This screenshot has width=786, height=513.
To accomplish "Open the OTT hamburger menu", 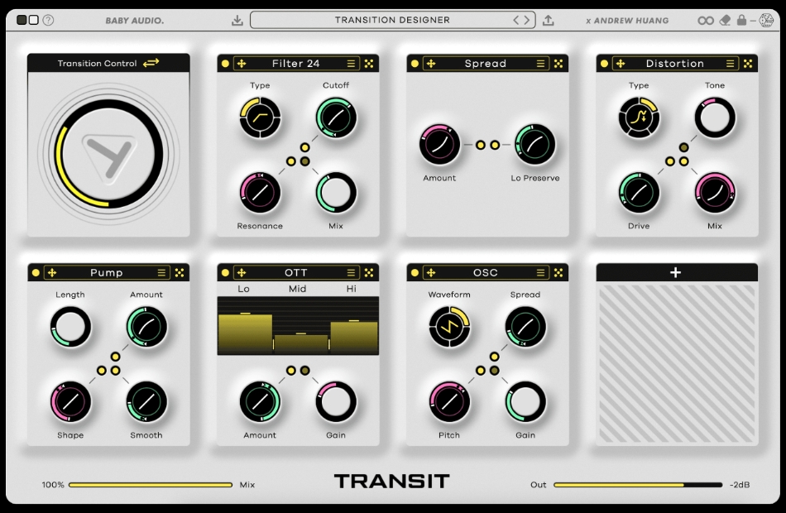I will pos(351,272).
